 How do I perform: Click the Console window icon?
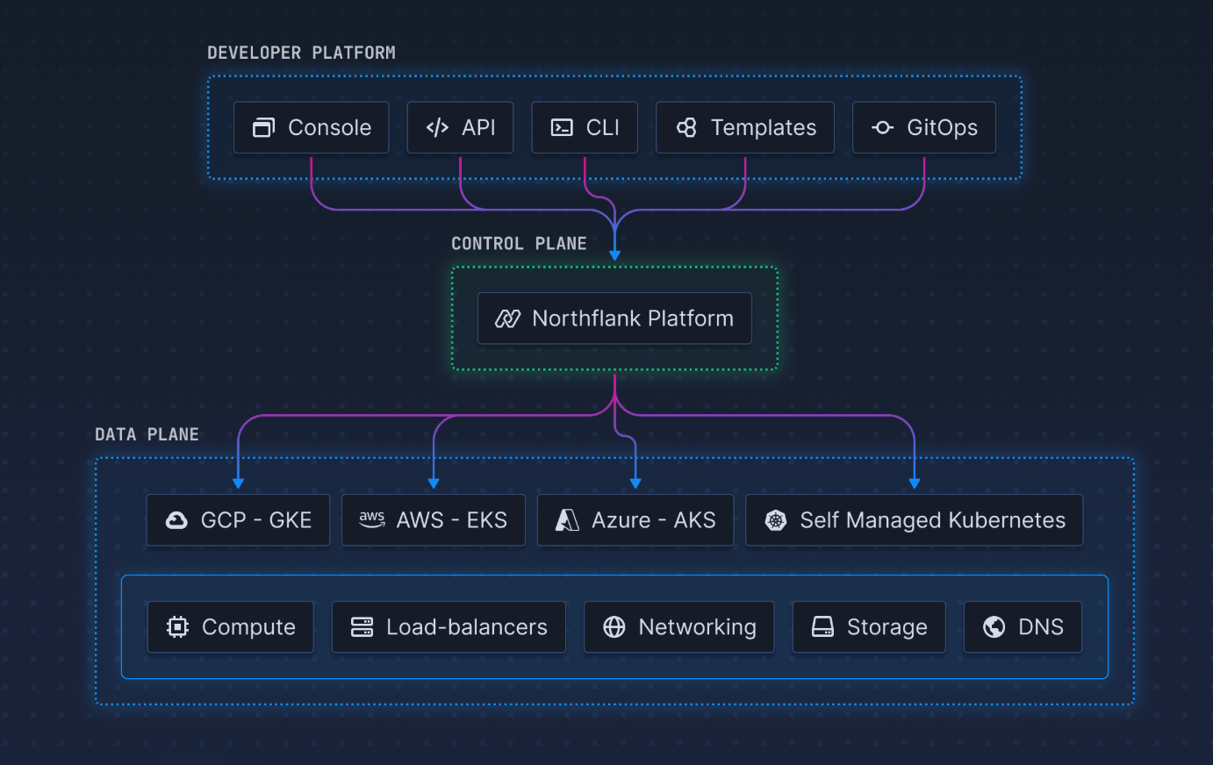pyautogui.click(x=263, y=128)
